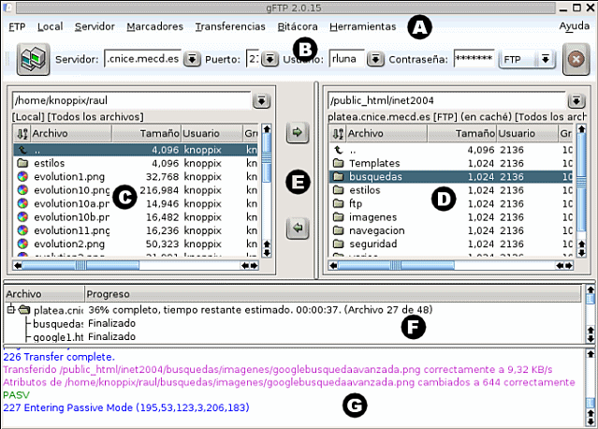Click the connect computers icon
Viewport: 598px width, 429px height.
pos(34,60)
